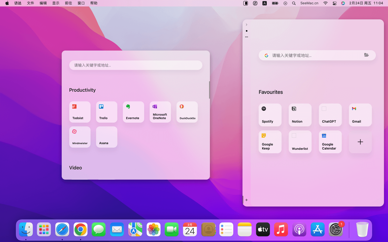This screenshot has width=388, height=242.
Task: Add a new favourite with the plus tile
Action: coord(360,142)
